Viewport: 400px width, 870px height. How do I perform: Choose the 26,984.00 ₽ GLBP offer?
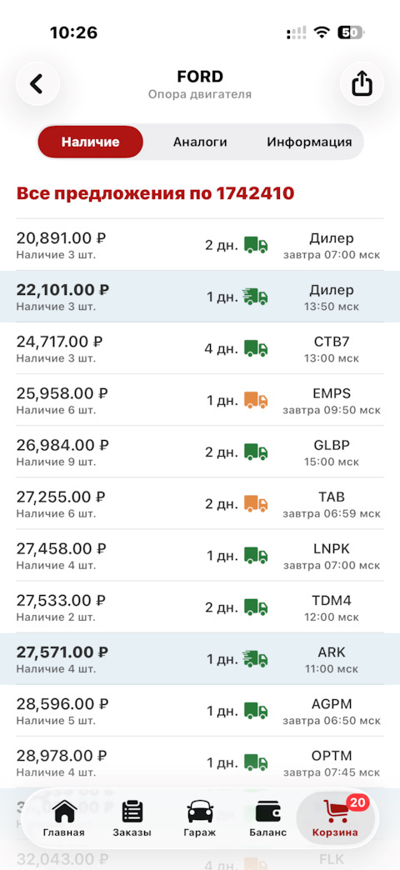[200, 452]
